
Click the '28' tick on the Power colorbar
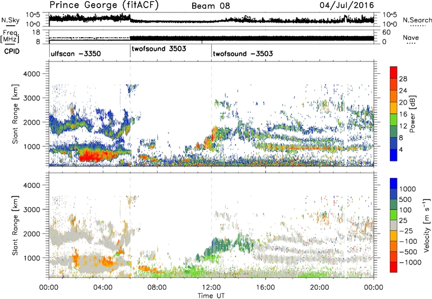(x=403, y=79)
